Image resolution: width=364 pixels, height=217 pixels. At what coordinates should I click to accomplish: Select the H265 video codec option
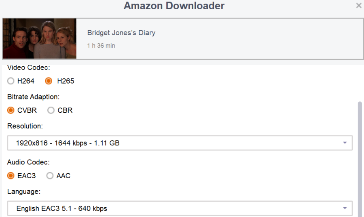(49, 81)
